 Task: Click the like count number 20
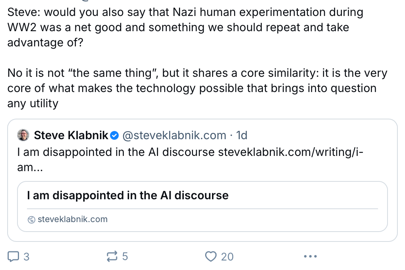(x=227, y=257)
